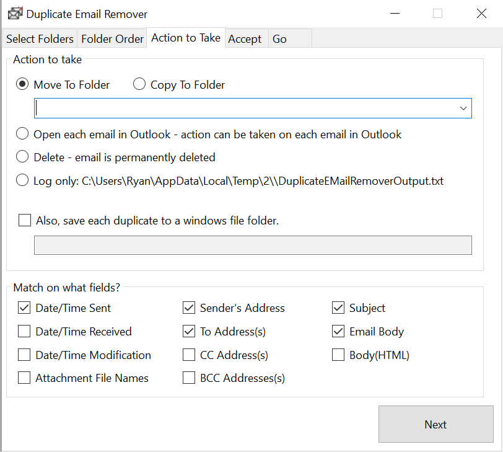Toggle the CC Address(s) checkbox

coord(189,355)
